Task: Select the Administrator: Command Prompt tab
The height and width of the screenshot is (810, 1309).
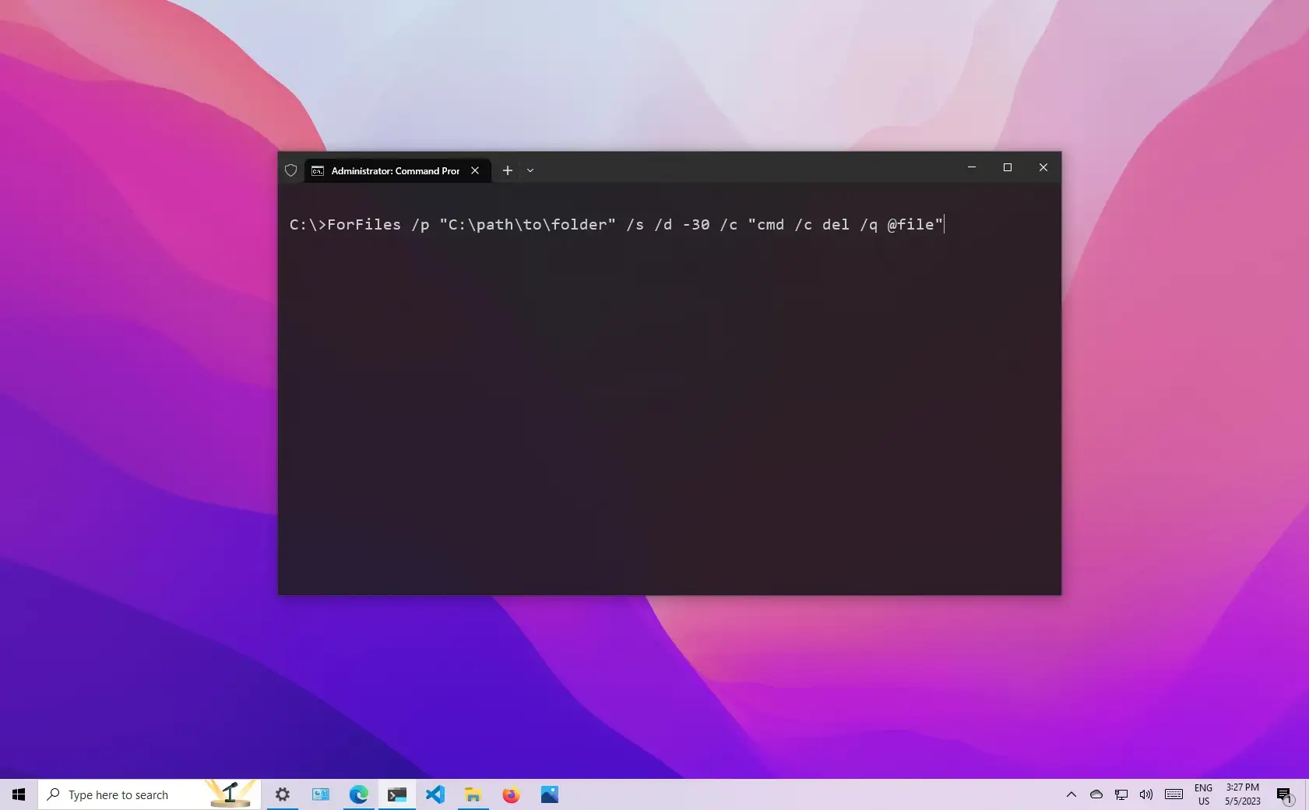Action: (x=389, y=170)
